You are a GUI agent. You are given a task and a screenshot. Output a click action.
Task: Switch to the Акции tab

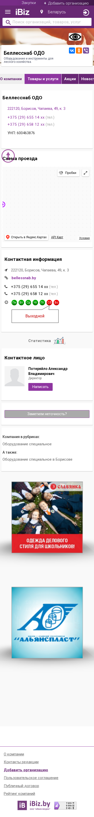70,79
